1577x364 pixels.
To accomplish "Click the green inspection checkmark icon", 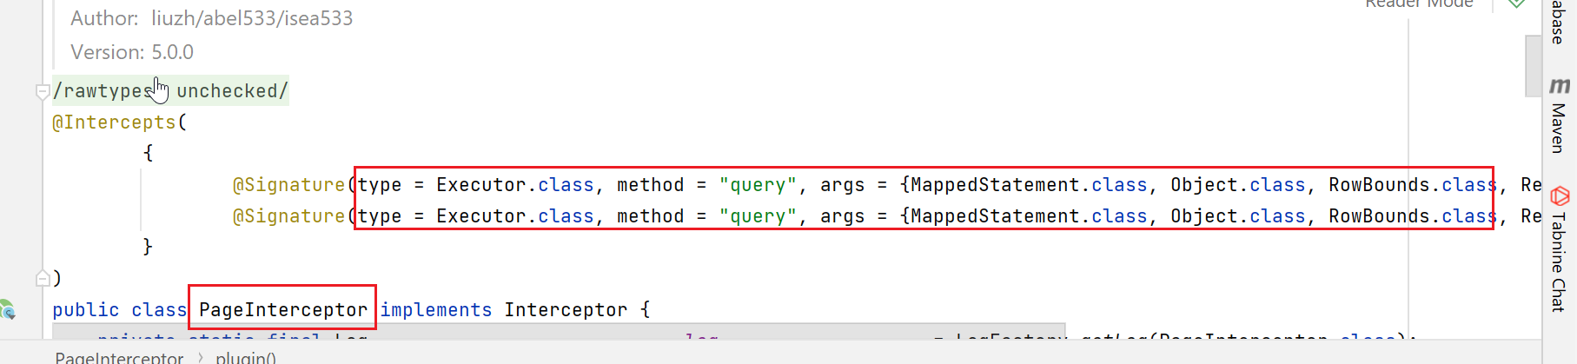I will [x=1516, y=3].
